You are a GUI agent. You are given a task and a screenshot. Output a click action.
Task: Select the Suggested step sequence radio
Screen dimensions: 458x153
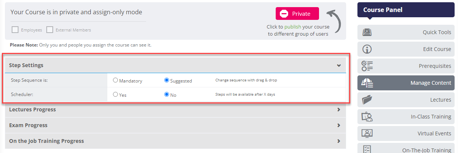pos(166,80)
